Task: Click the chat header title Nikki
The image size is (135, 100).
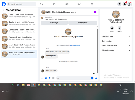Action: (x=61, y=12)
